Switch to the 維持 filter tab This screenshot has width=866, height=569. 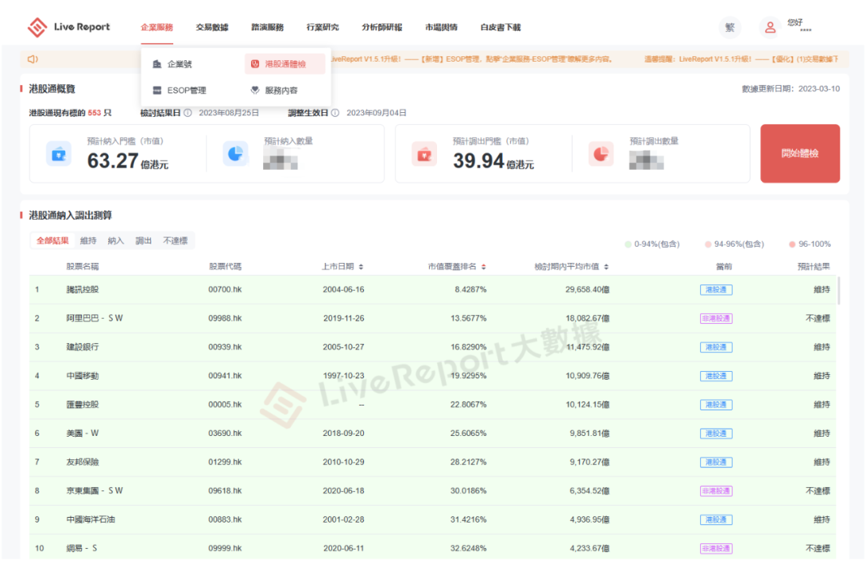tap(88, 240)
